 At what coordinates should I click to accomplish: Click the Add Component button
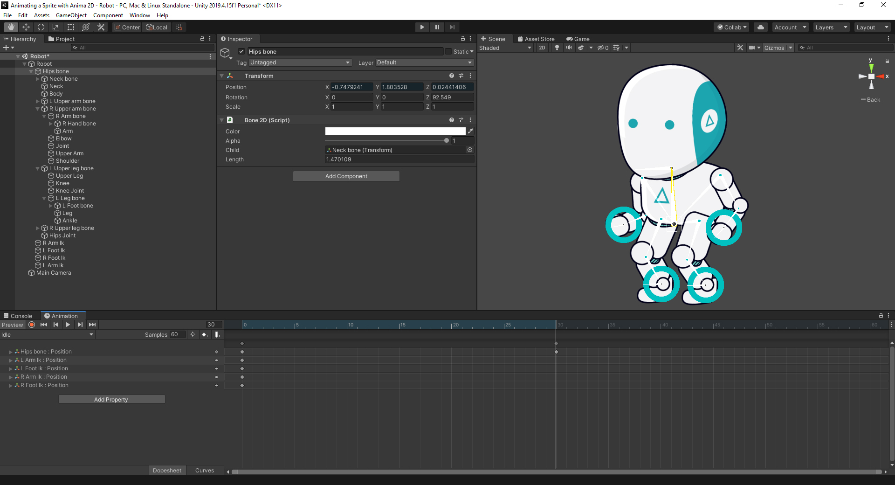[346, 176]
